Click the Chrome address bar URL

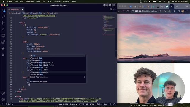click(146, 11)
